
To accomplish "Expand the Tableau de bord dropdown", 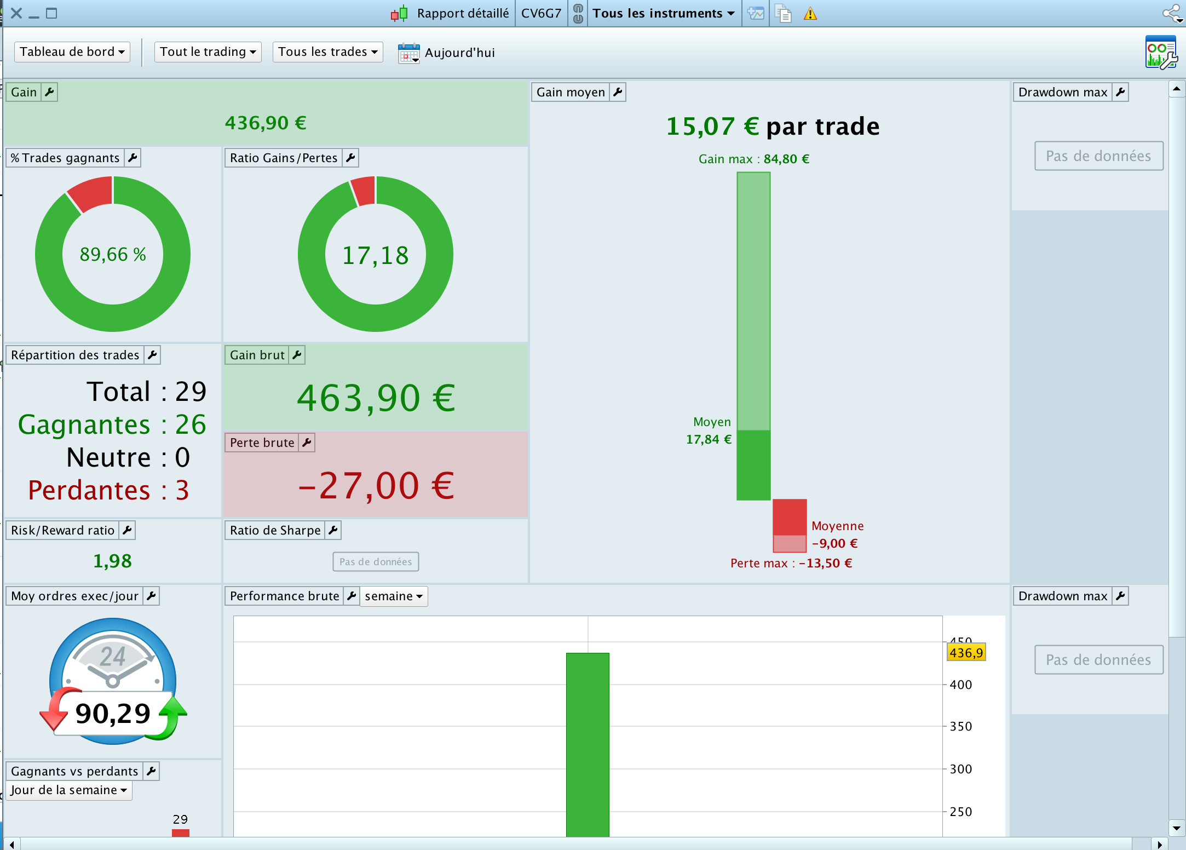I will tap(72, 52).
